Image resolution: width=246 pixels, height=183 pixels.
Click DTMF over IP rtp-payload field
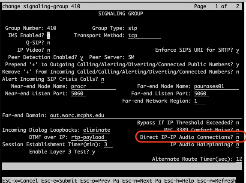(x=89, y=137)
